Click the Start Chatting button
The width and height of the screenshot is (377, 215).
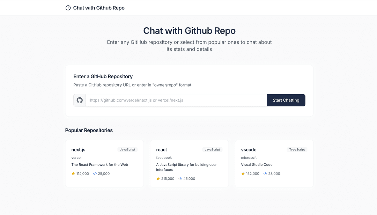286,100
